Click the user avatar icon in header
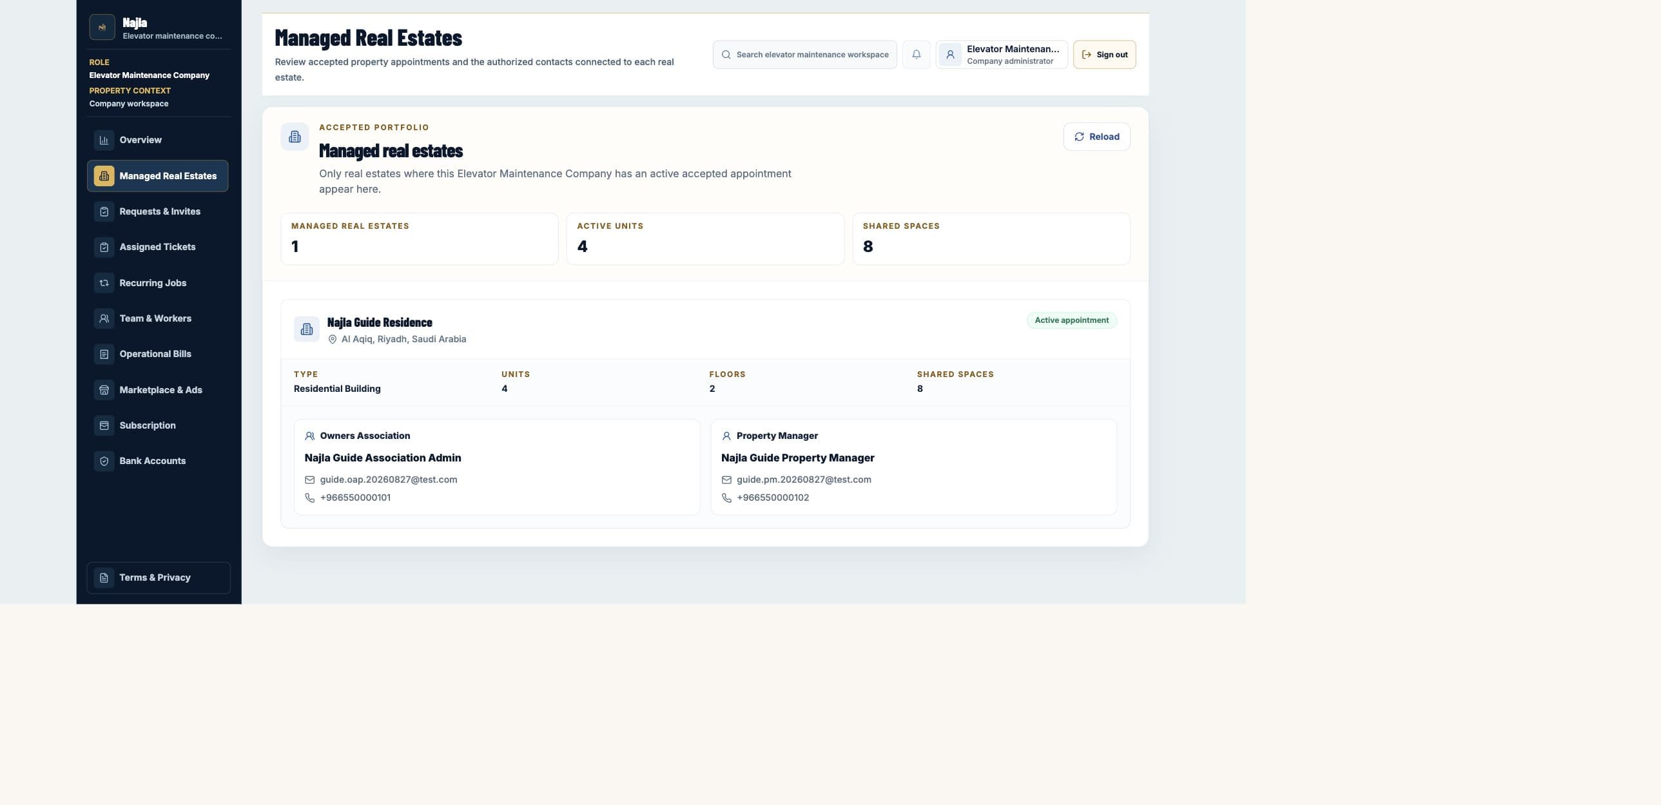The height and width of the screenshot is (805, 1661). tap(950, 55)
